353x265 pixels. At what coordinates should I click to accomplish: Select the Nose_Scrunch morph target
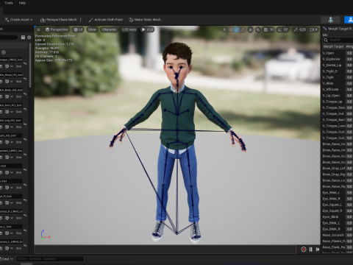(333, 235)
